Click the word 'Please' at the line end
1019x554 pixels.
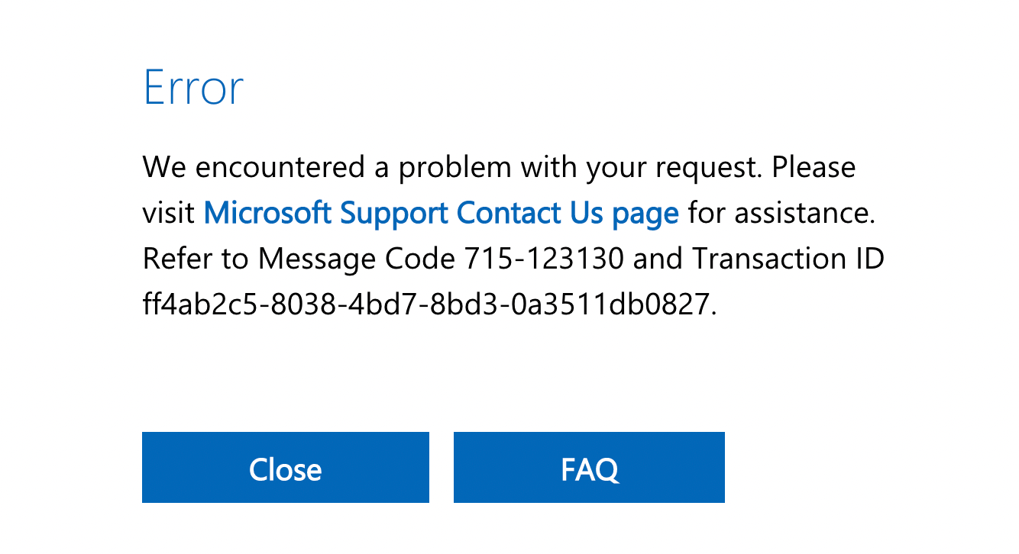(x=814, y=167)
